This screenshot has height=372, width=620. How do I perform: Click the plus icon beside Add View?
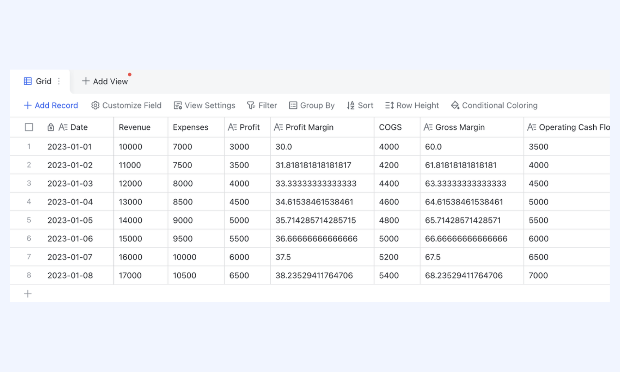click(86, 81)
